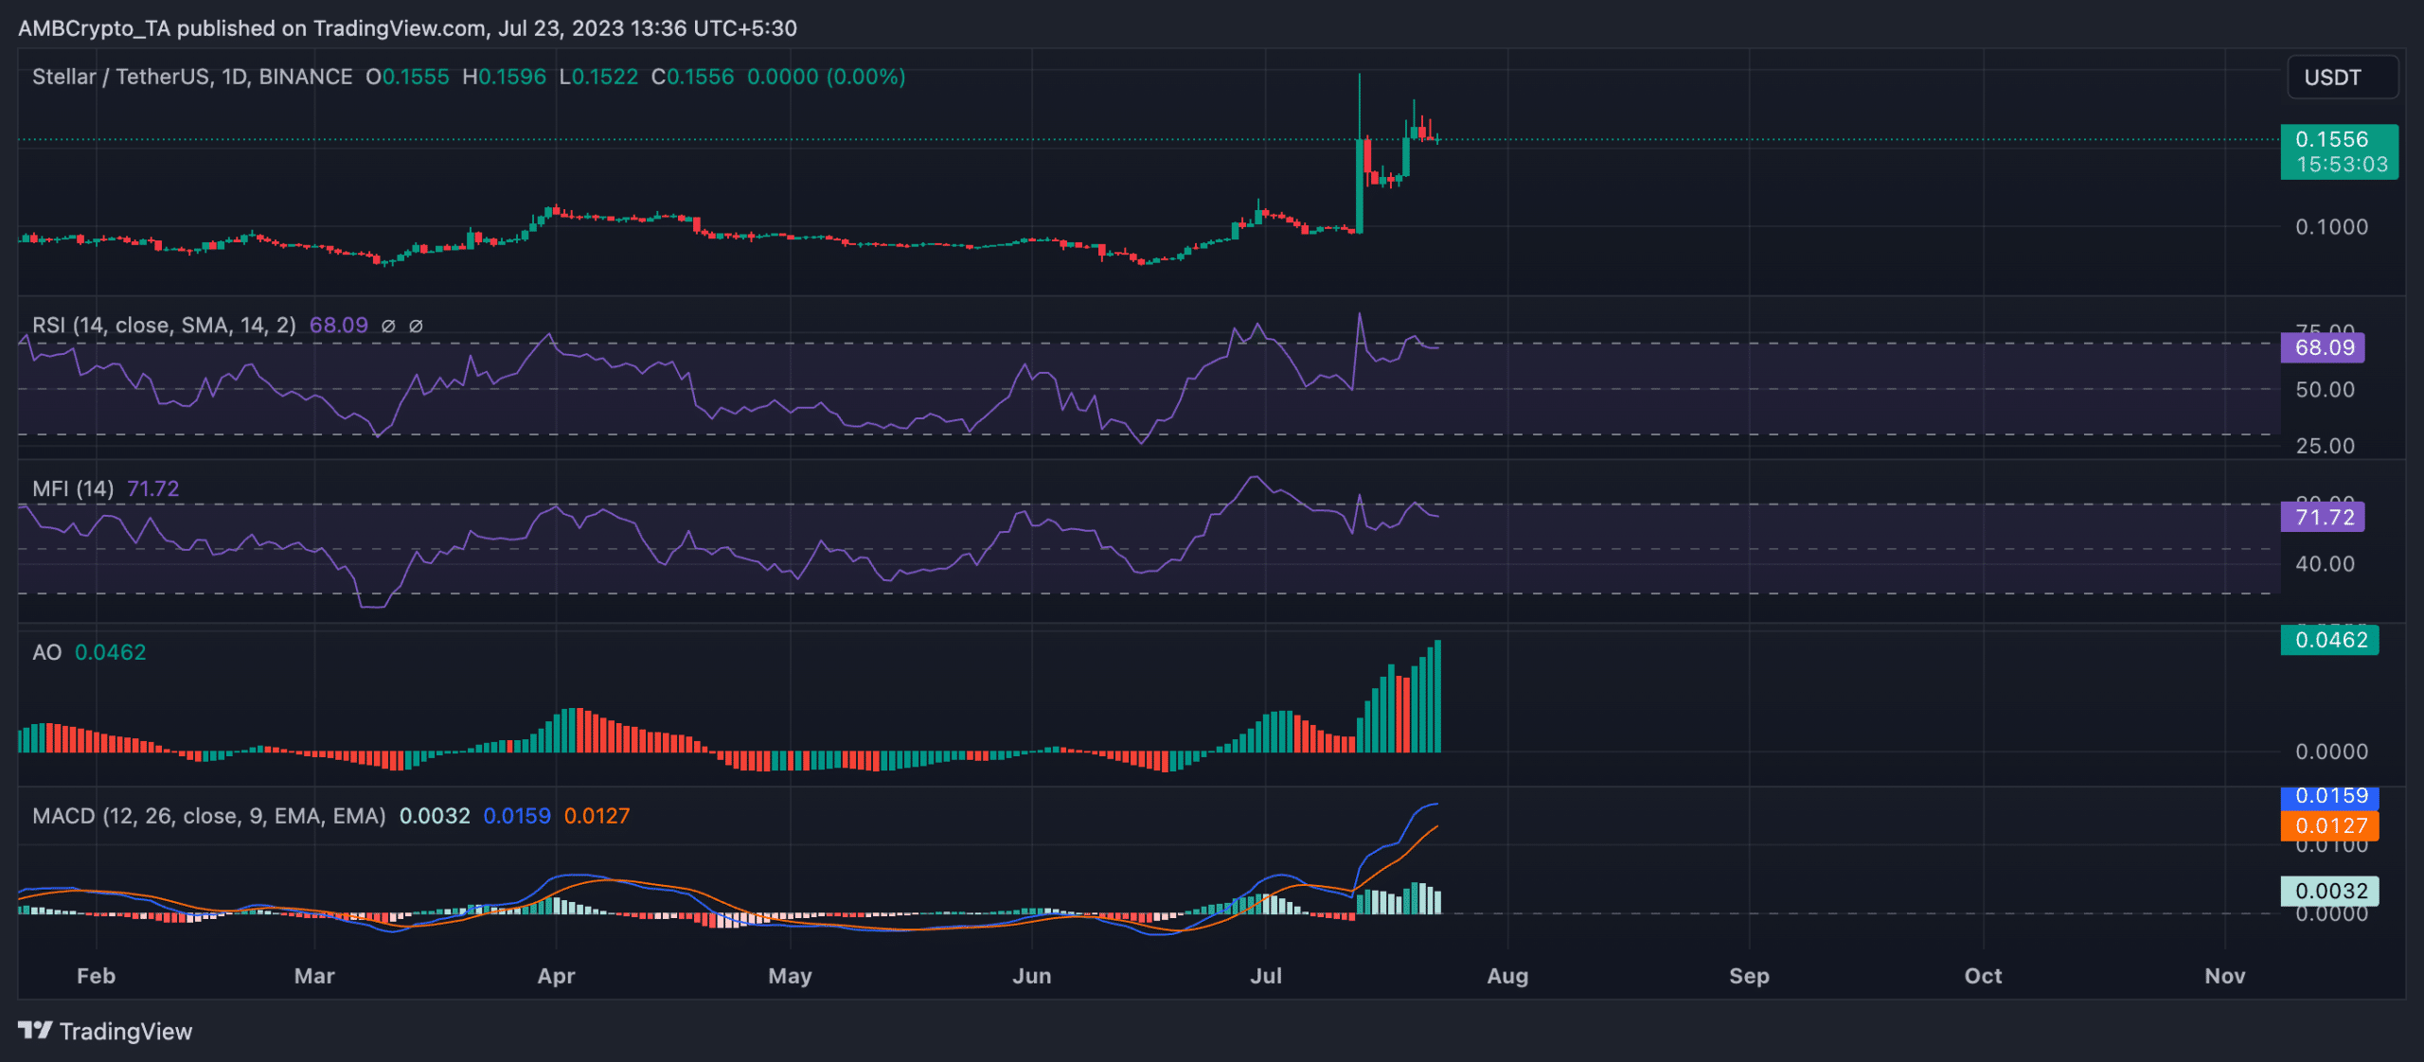Click the blue 0.0159 MACD axis label

click(x=2329, y=797)
